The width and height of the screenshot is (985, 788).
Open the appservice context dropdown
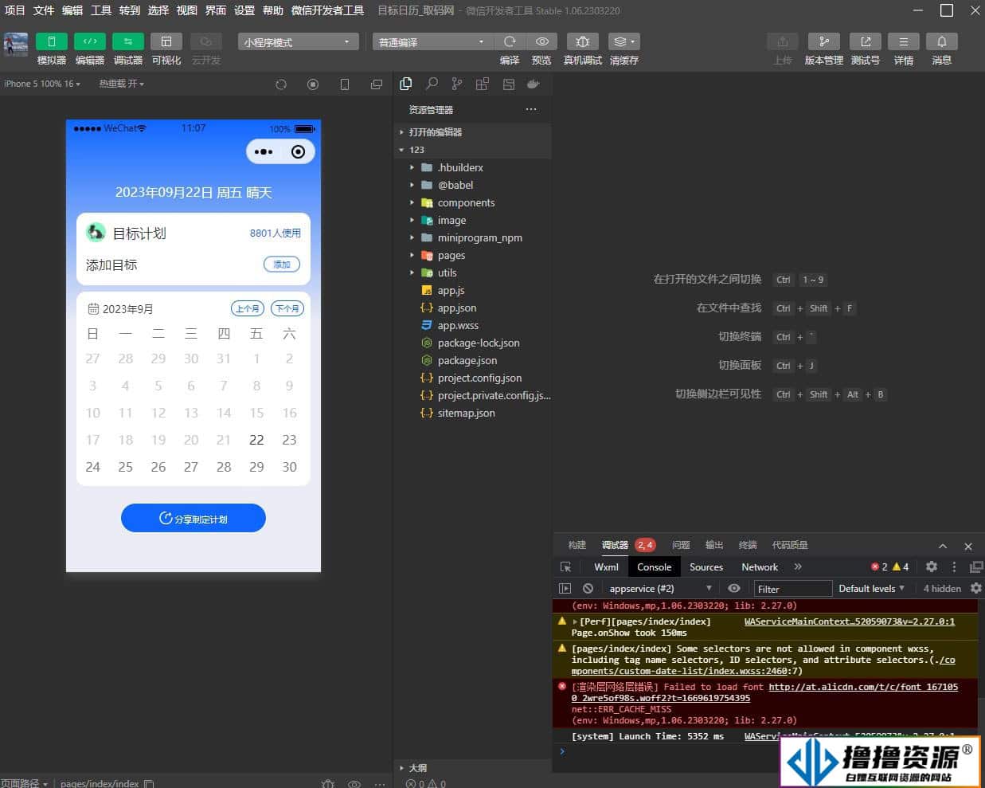pos(660,589)
